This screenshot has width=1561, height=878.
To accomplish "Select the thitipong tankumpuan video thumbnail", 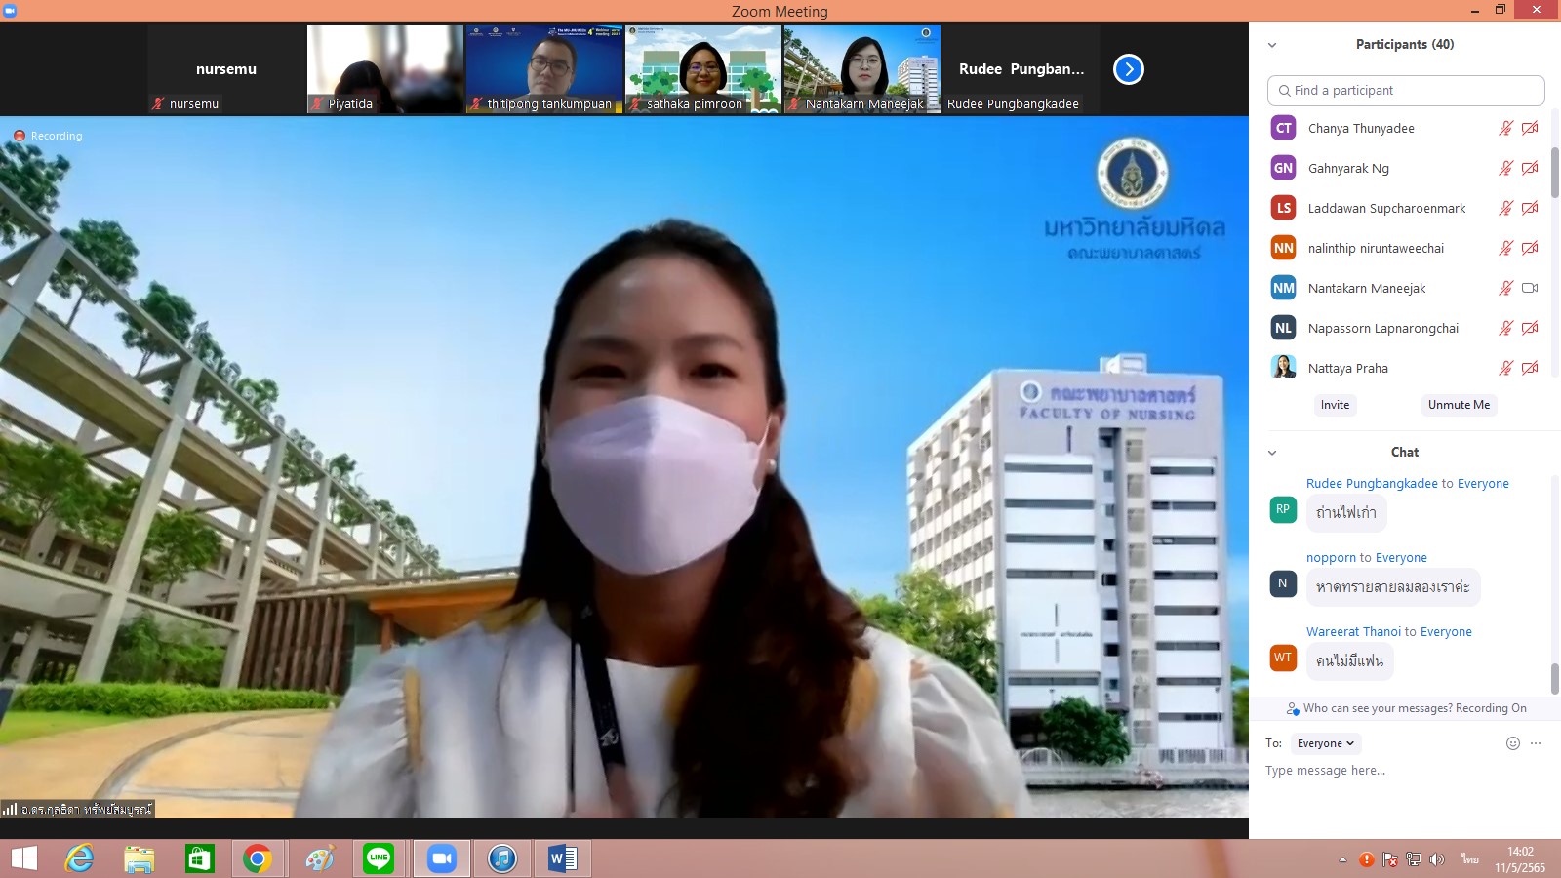I will [x=543, y=69].
